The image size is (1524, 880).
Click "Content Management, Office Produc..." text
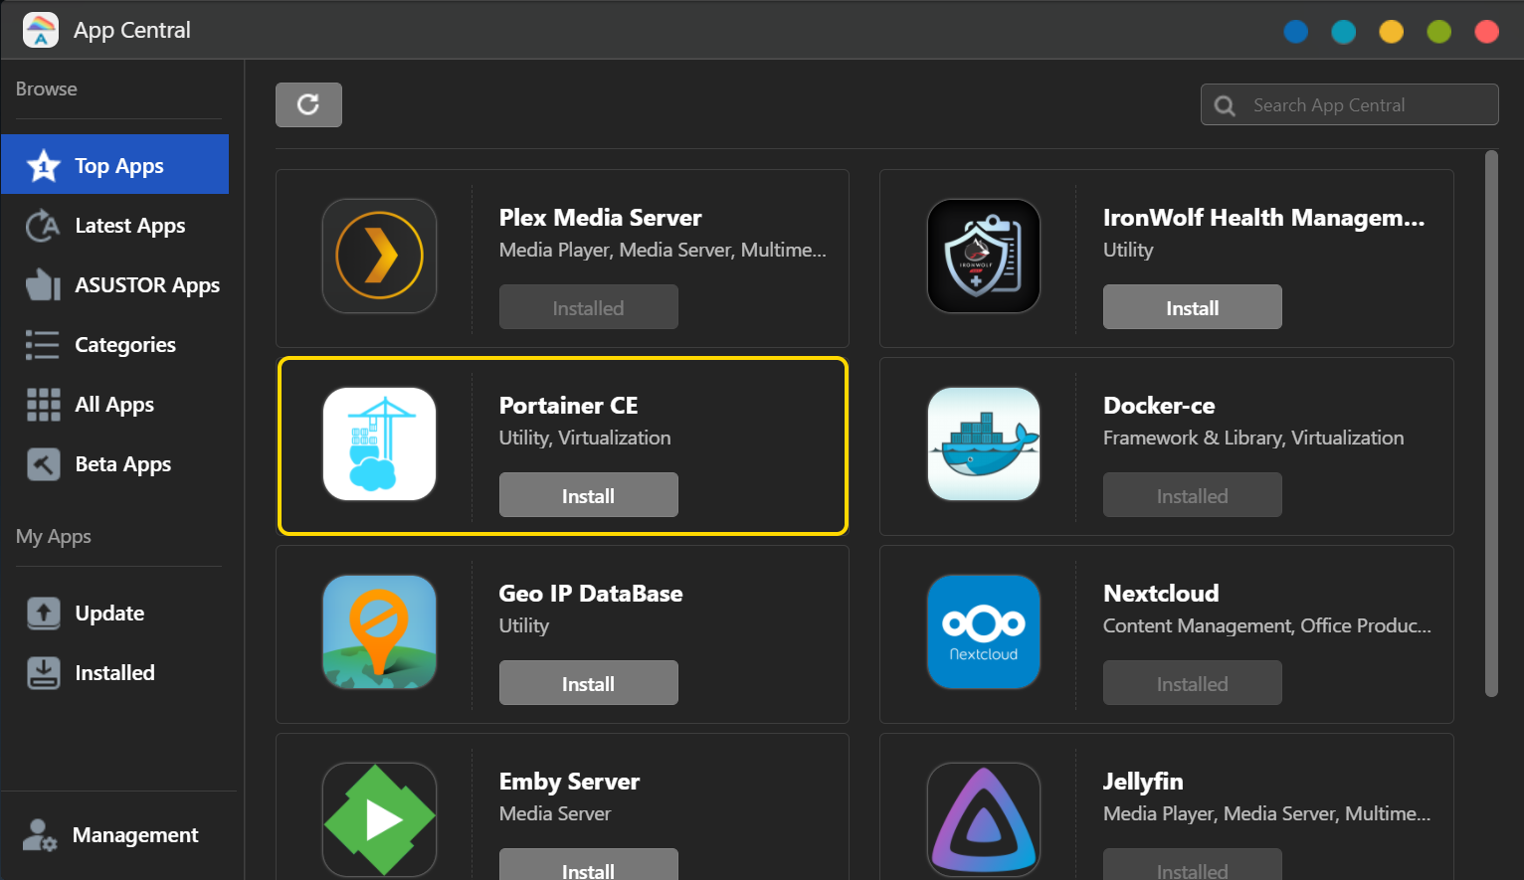[x=1267, y=625]
